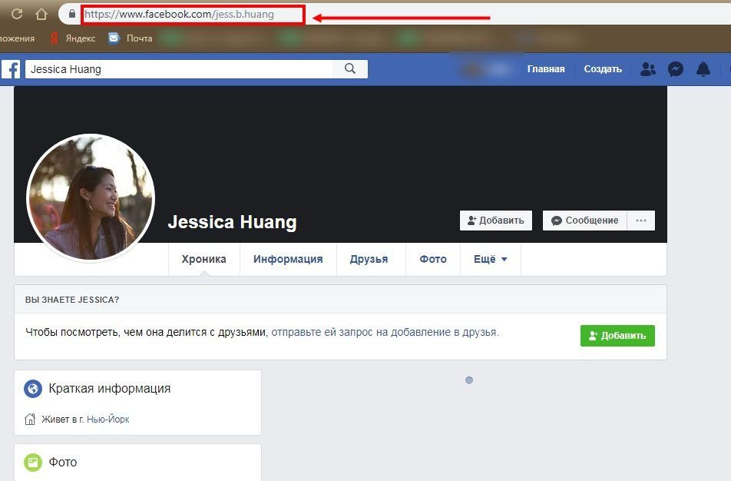Open the browser home page icon
The width and height of the screenshot is (731, 481).
(41, 14)
